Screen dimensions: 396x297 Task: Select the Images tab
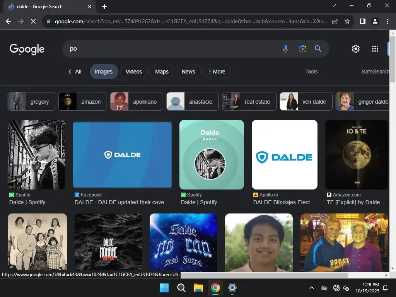104,72
